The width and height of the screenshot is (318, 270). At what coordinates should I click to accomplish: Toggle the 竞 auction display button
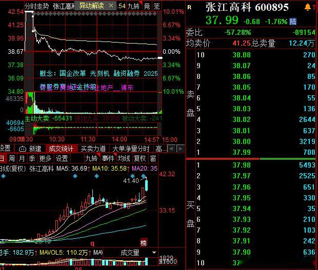[x=147, y=6]
